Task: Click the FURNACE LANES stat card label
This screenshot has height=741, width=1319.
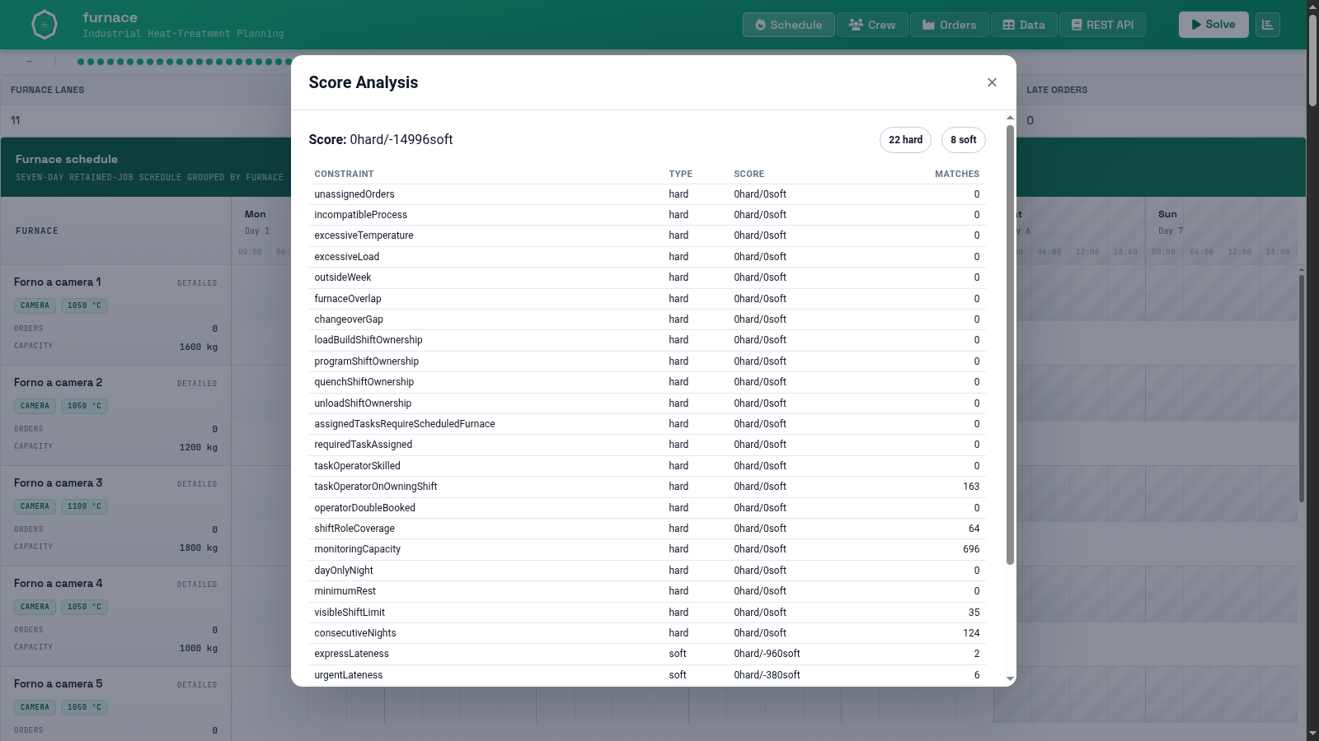Action: (47, 90)
